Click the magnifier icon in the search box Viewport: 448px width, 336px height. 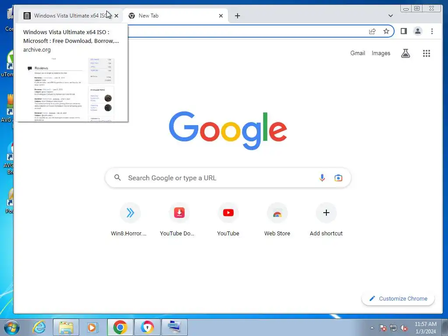click(x=117, y=178)
